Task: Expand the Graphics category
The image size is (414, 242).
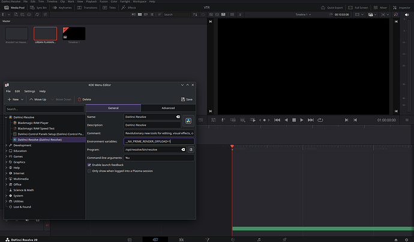Action: coord(7,162)
